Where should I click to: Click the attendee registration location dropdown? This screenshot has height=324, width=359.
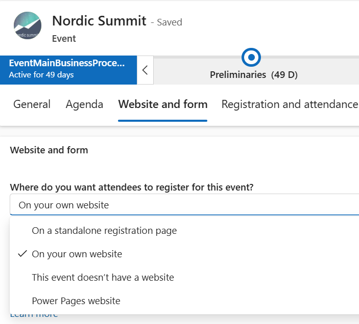coord(184,205)
